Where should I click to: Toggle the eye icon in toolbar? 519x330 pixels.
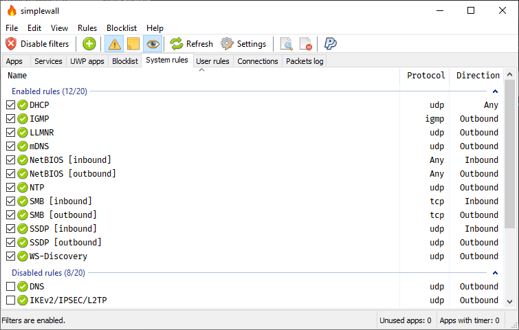(153, 44)
